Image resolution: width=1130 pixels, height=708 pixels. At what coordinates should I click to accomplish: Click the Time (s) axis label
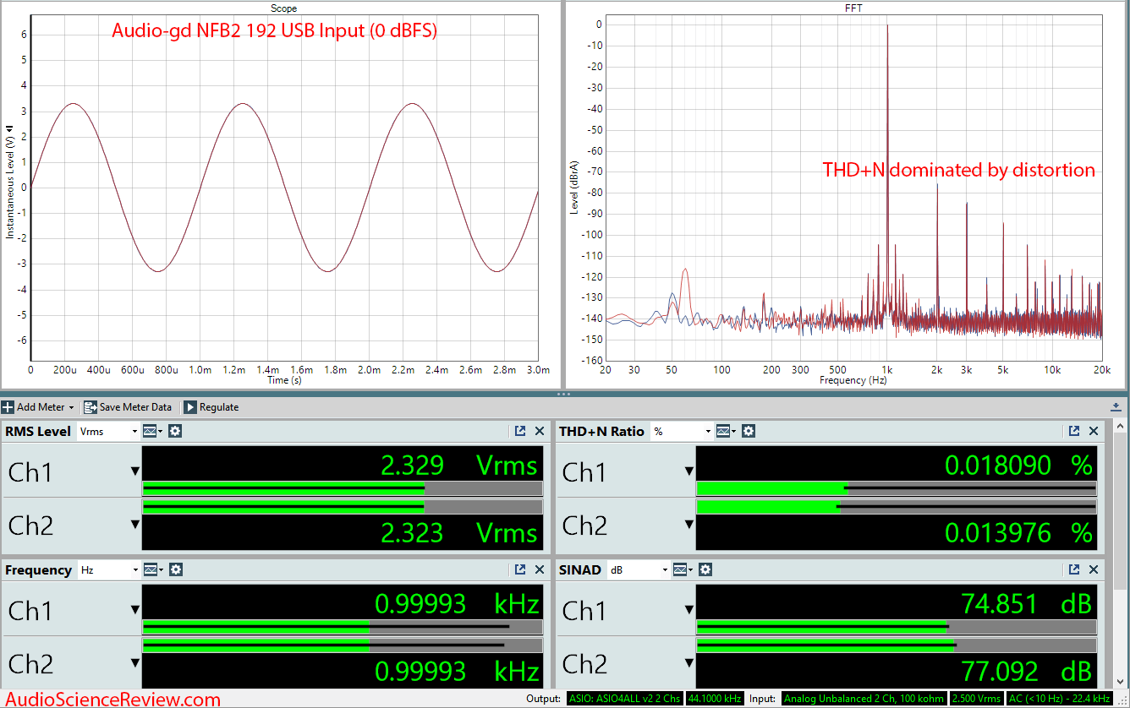click(x=284, y=380)
